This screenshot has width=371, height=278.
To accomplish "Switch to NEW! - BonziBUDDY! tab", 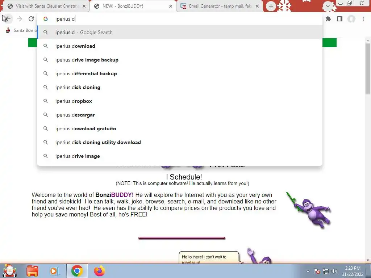I will click(133, 6).
